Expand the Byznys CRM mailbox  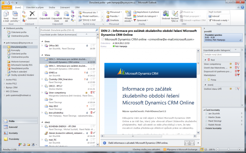(4, 88)
